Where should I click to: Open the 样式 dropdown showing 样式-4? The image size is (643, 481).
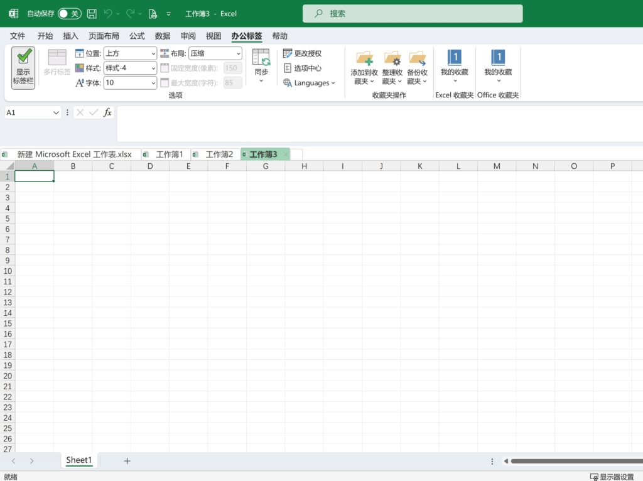130,68
